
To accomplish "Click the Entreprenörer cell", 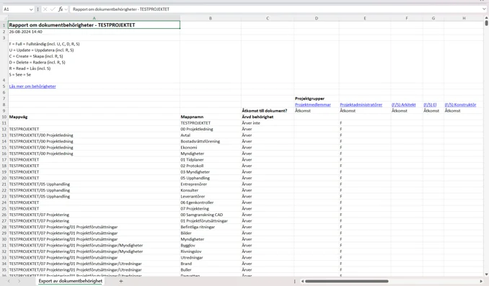I will click(210, 184).
